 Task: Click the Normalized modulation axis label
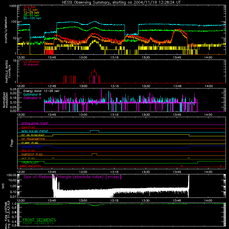click(5, 100)
